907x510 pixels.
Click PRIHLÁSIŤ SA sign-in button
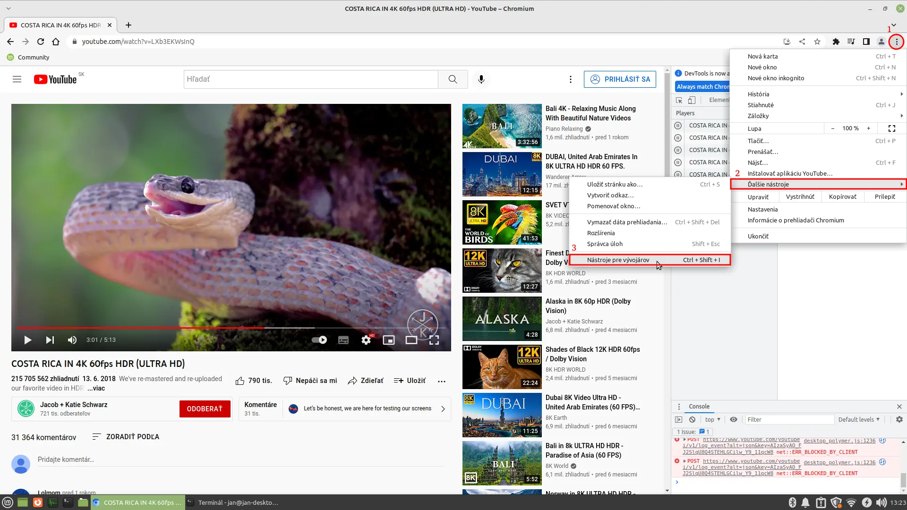coord(620,79)
